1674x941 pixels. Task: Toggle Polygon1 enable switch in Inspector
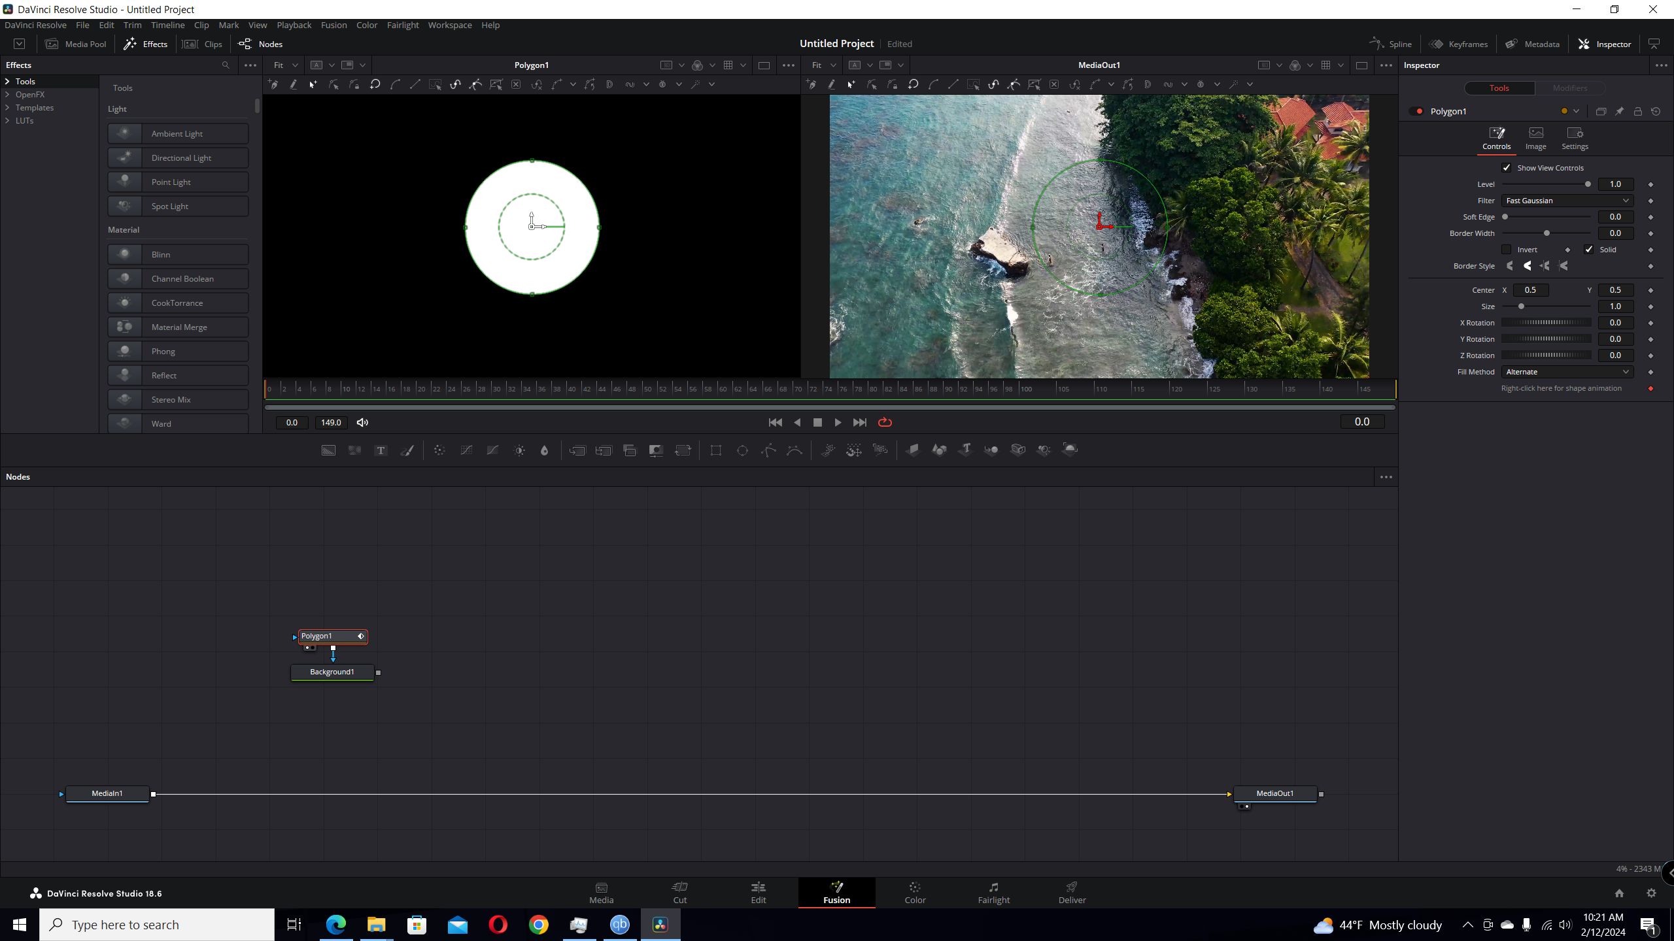click(x=1417, y=112)
